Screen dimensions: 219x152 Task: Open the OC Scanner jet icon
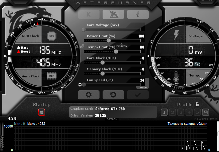point(113,14)
